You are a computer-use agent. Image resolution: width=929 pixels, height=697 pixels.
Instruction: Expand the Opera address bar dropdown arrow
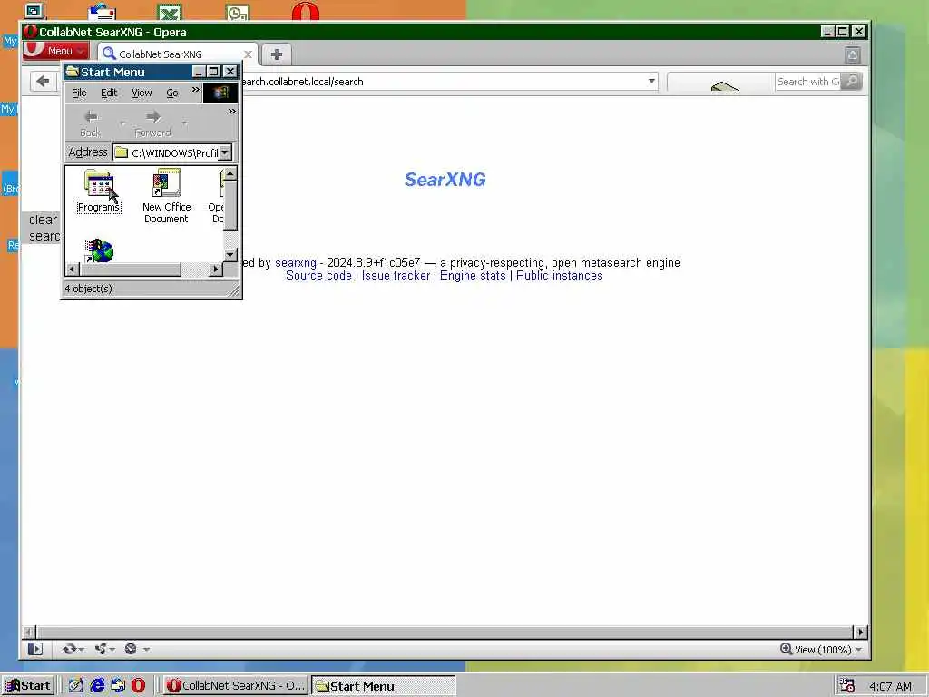651,81
